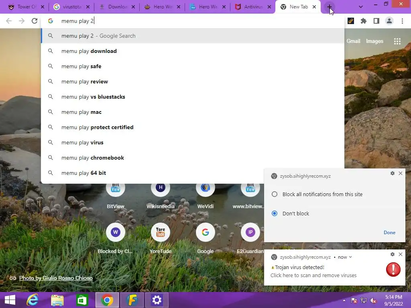Open the Chrome profile avatar
This screenshot has width=411, height=308.
389,21
